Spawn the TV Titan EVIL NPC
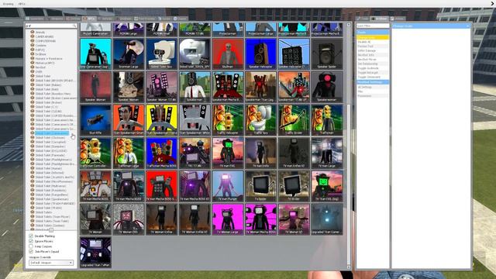The width and height of the screenshot is (496, 279). click(327, 186)
